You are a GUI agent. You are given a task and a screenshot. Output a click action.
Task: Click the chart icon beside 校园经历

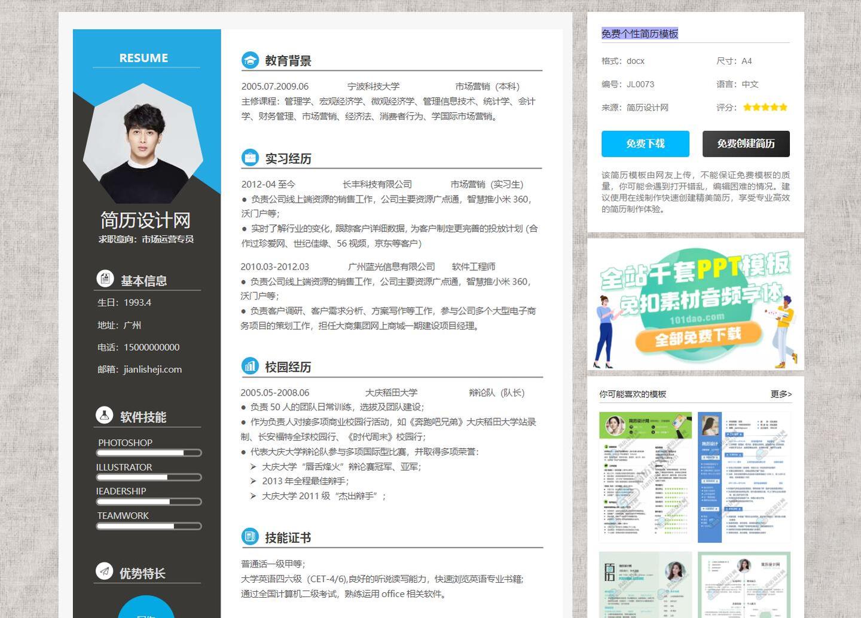tap(250, 366)
